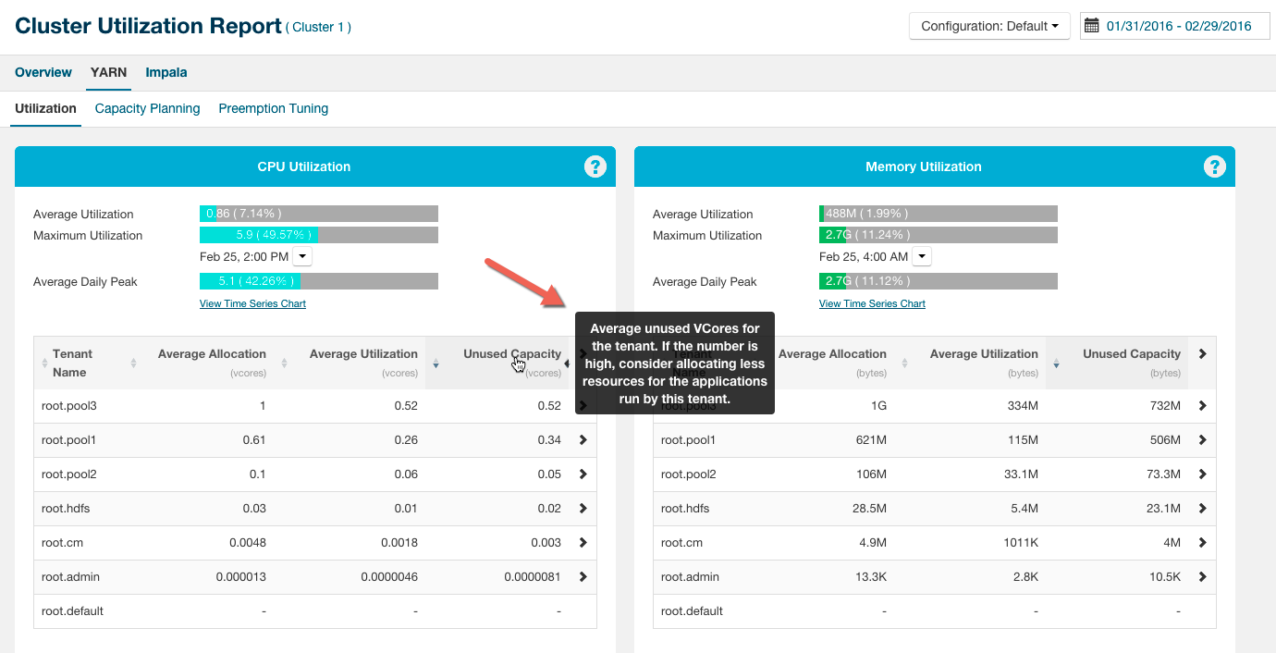Viewport: 1276px width, 653px height.
Task: Click chevron for root.pool3 in Memory table
Action: pyautogui.click(x=1202, y=406)
